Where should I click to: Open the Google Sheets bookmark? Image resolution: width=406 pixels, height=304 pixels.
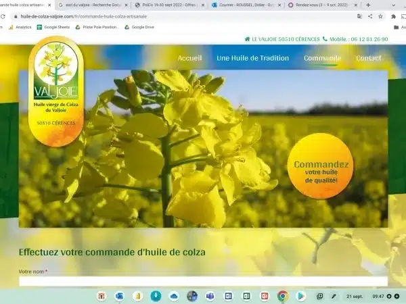click(x=55, y=27)
